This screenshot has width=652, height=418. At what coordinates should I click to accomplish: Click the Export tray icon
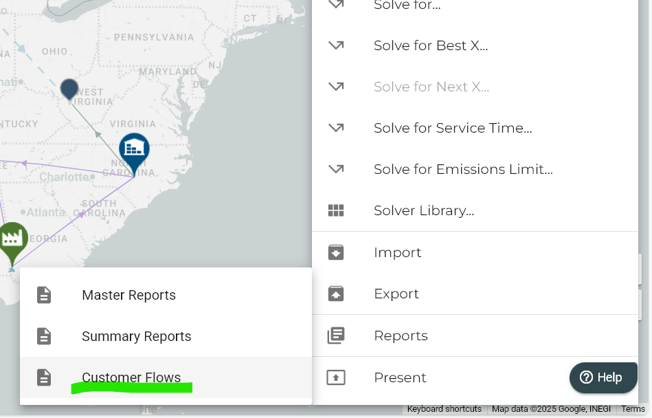336,294
